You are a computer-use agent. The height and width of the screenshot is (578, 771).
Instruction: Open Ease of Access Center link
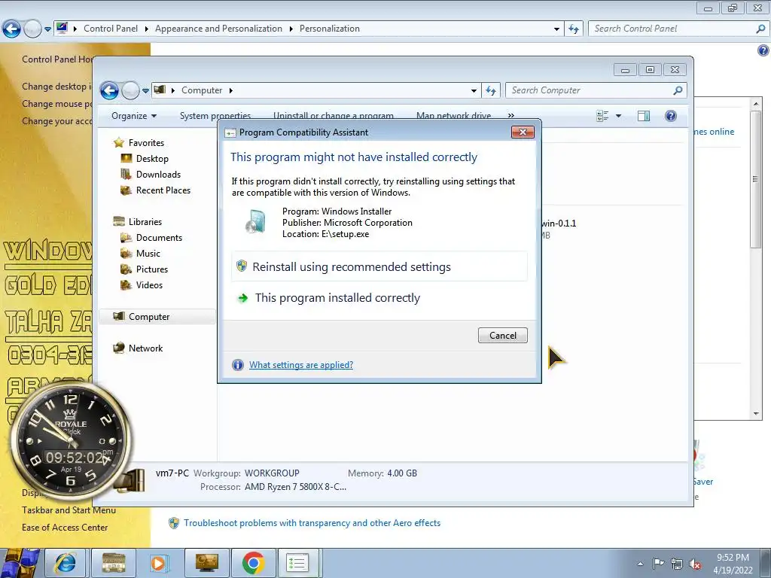click(65, 528)
